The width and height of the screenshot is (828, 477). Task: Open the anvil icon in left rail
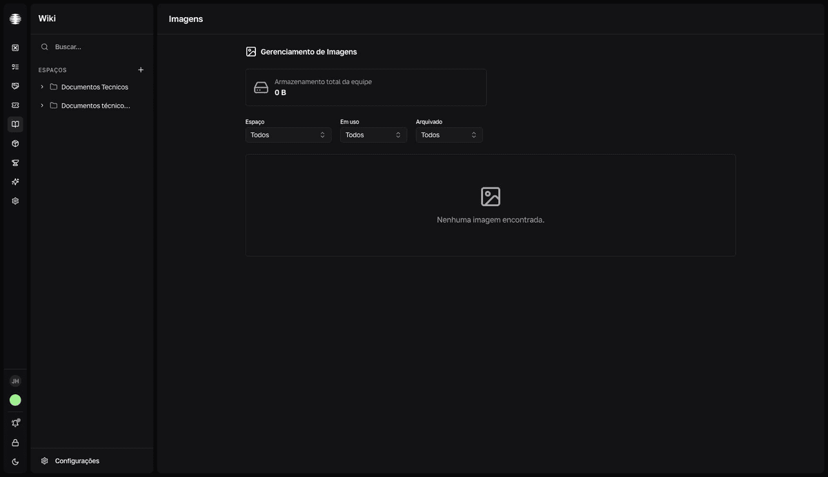[x=15, y=163]
